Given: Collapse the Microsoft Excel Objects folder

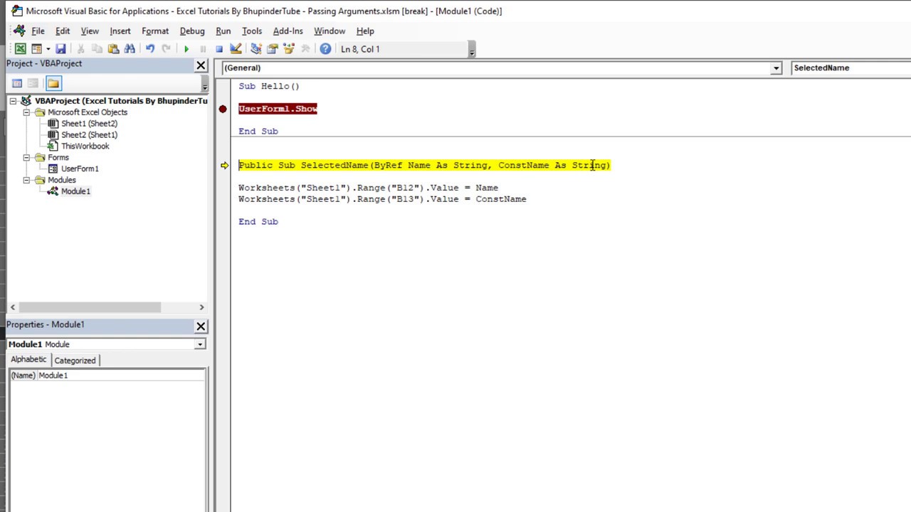Looking at the screenshot, I should coord(26,112).
